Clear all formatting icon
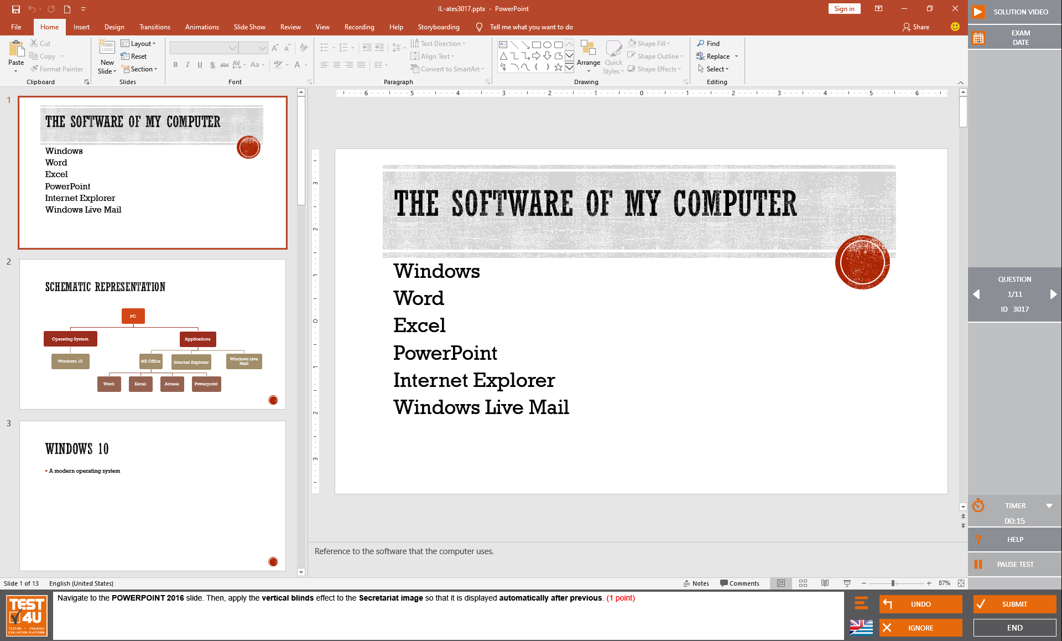 tap(303, 48)
